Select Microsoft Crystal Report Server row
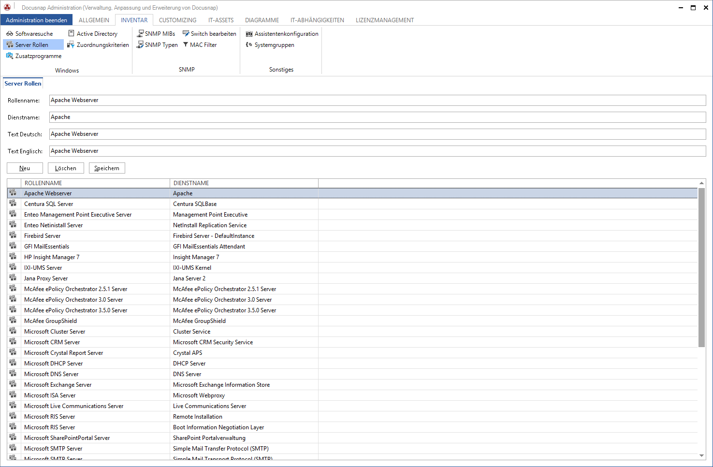This screenshot has width=713, height=467. [352, 353]
